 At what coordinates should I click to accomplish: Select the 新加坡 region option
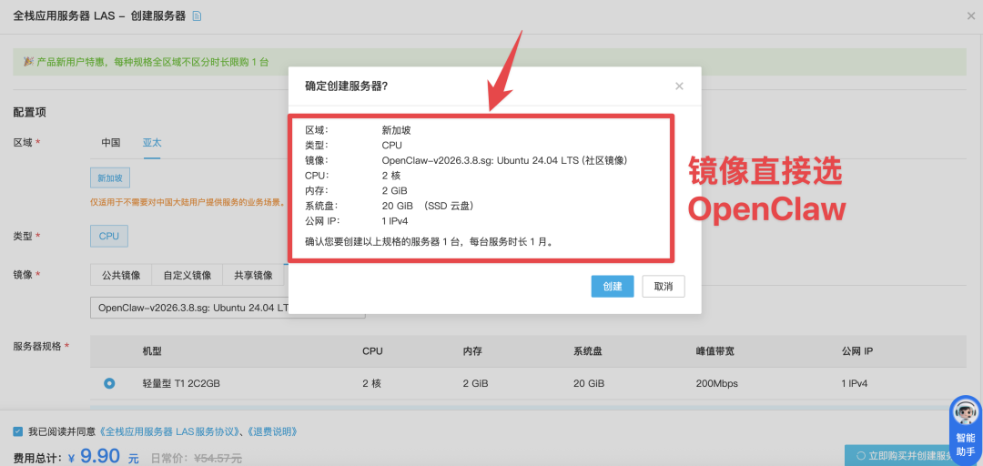pos(110,177)
